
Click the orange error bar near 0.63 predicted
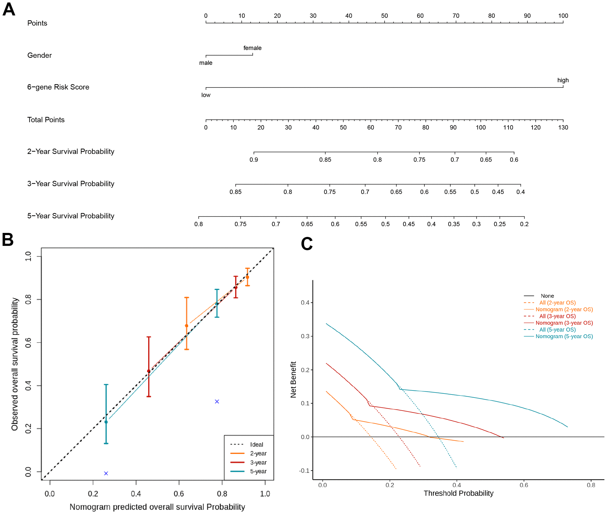(x=187, y=323)
